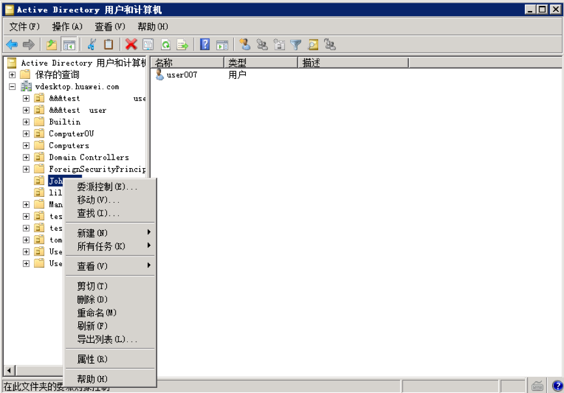
Task: Select the user007 entry
Action: [181, 75]
